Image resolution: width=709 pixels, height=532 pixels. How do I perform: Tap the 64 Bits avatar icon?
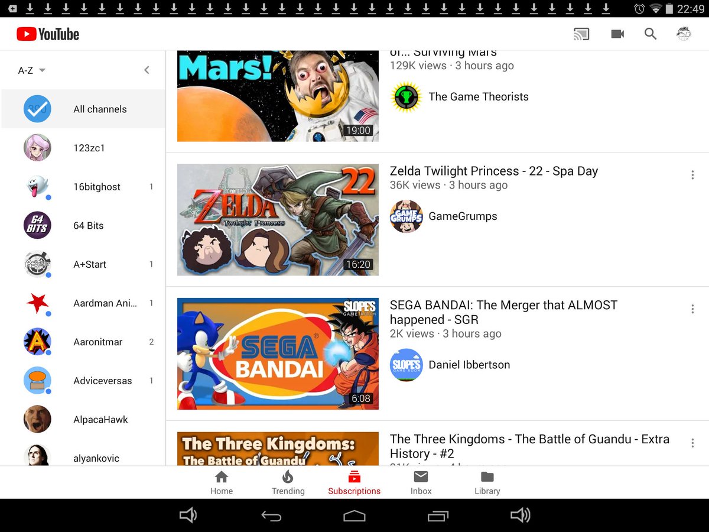37,226
